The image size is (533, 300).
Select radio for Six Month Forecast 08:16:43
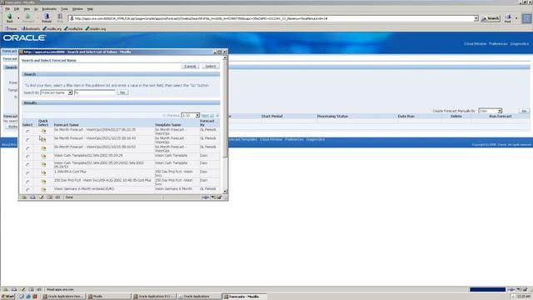[x=27, y=140]
